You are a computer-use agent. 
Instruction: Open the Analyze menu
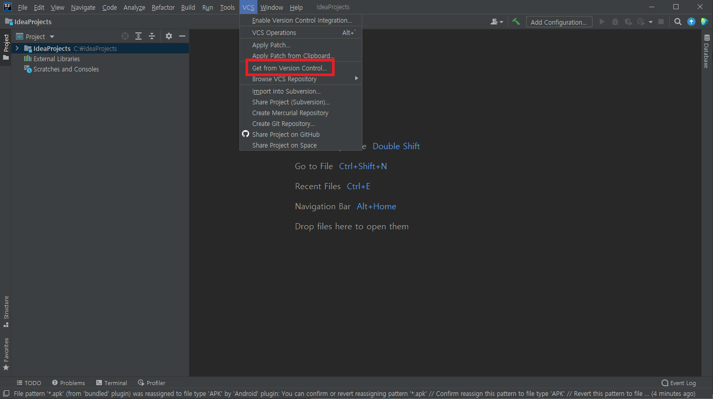pos(134,7)
